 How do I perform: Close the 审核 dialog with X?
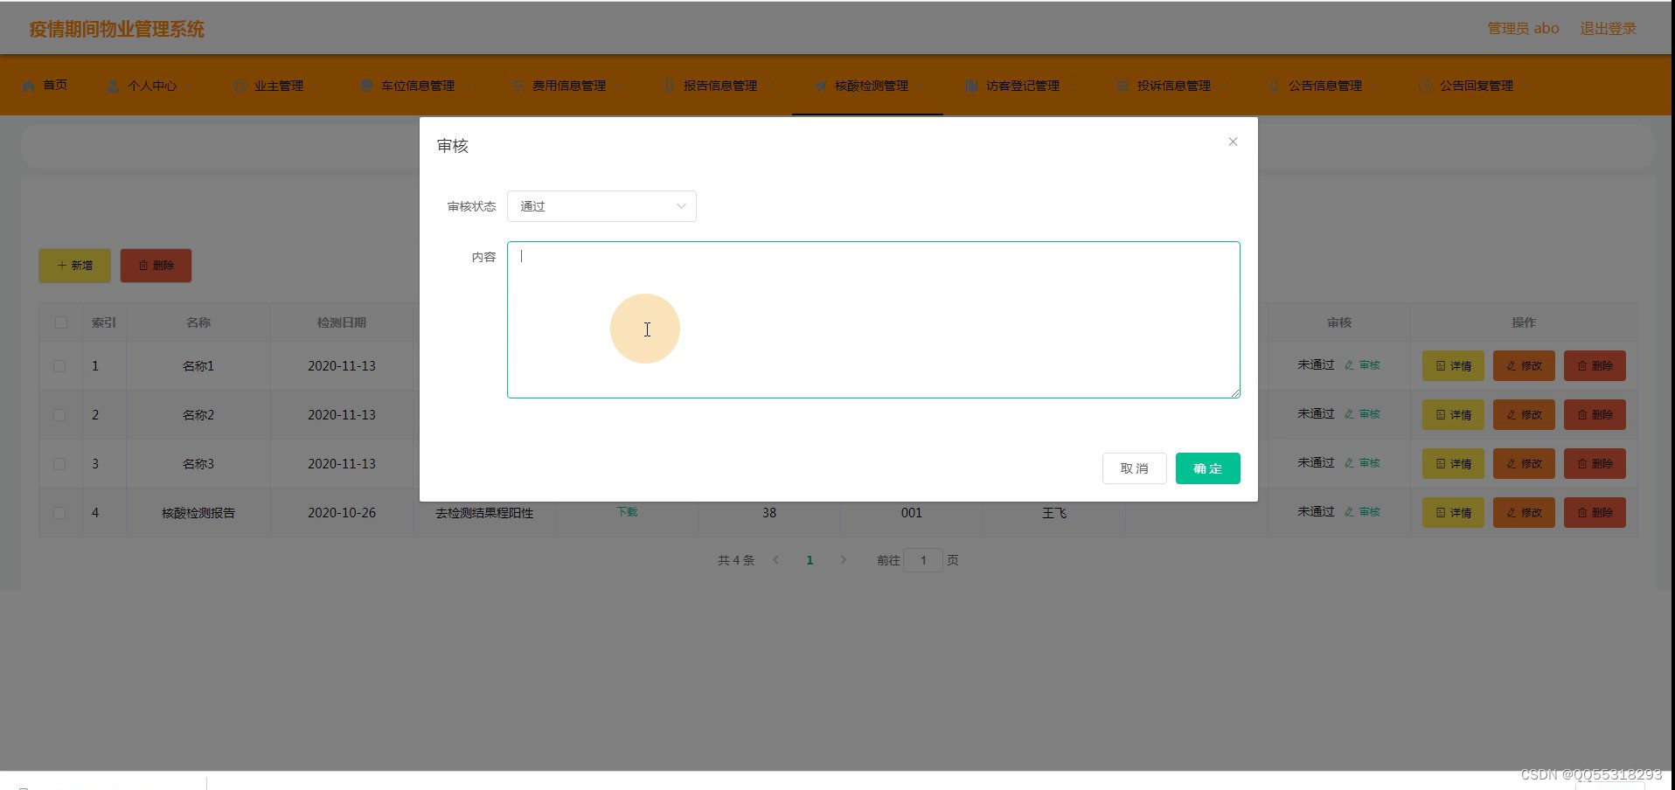(1233, 142)
